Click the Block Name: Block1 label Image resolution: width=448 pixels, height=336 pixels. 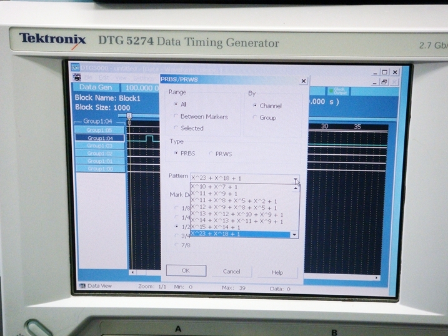107,98
